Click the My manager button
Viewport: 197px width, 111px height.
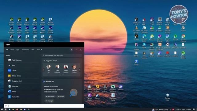click(x=49, y=101)
